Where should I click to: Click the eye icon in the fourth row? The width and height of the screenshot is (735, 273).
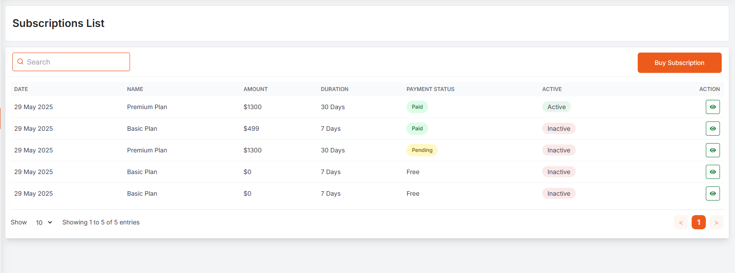pos(712,172)
